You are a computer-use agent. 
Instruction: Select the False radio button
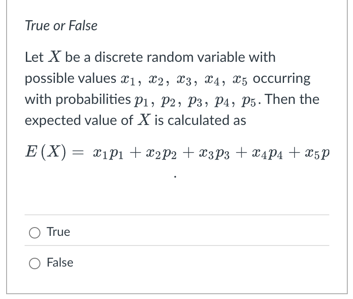coord(34,263)
